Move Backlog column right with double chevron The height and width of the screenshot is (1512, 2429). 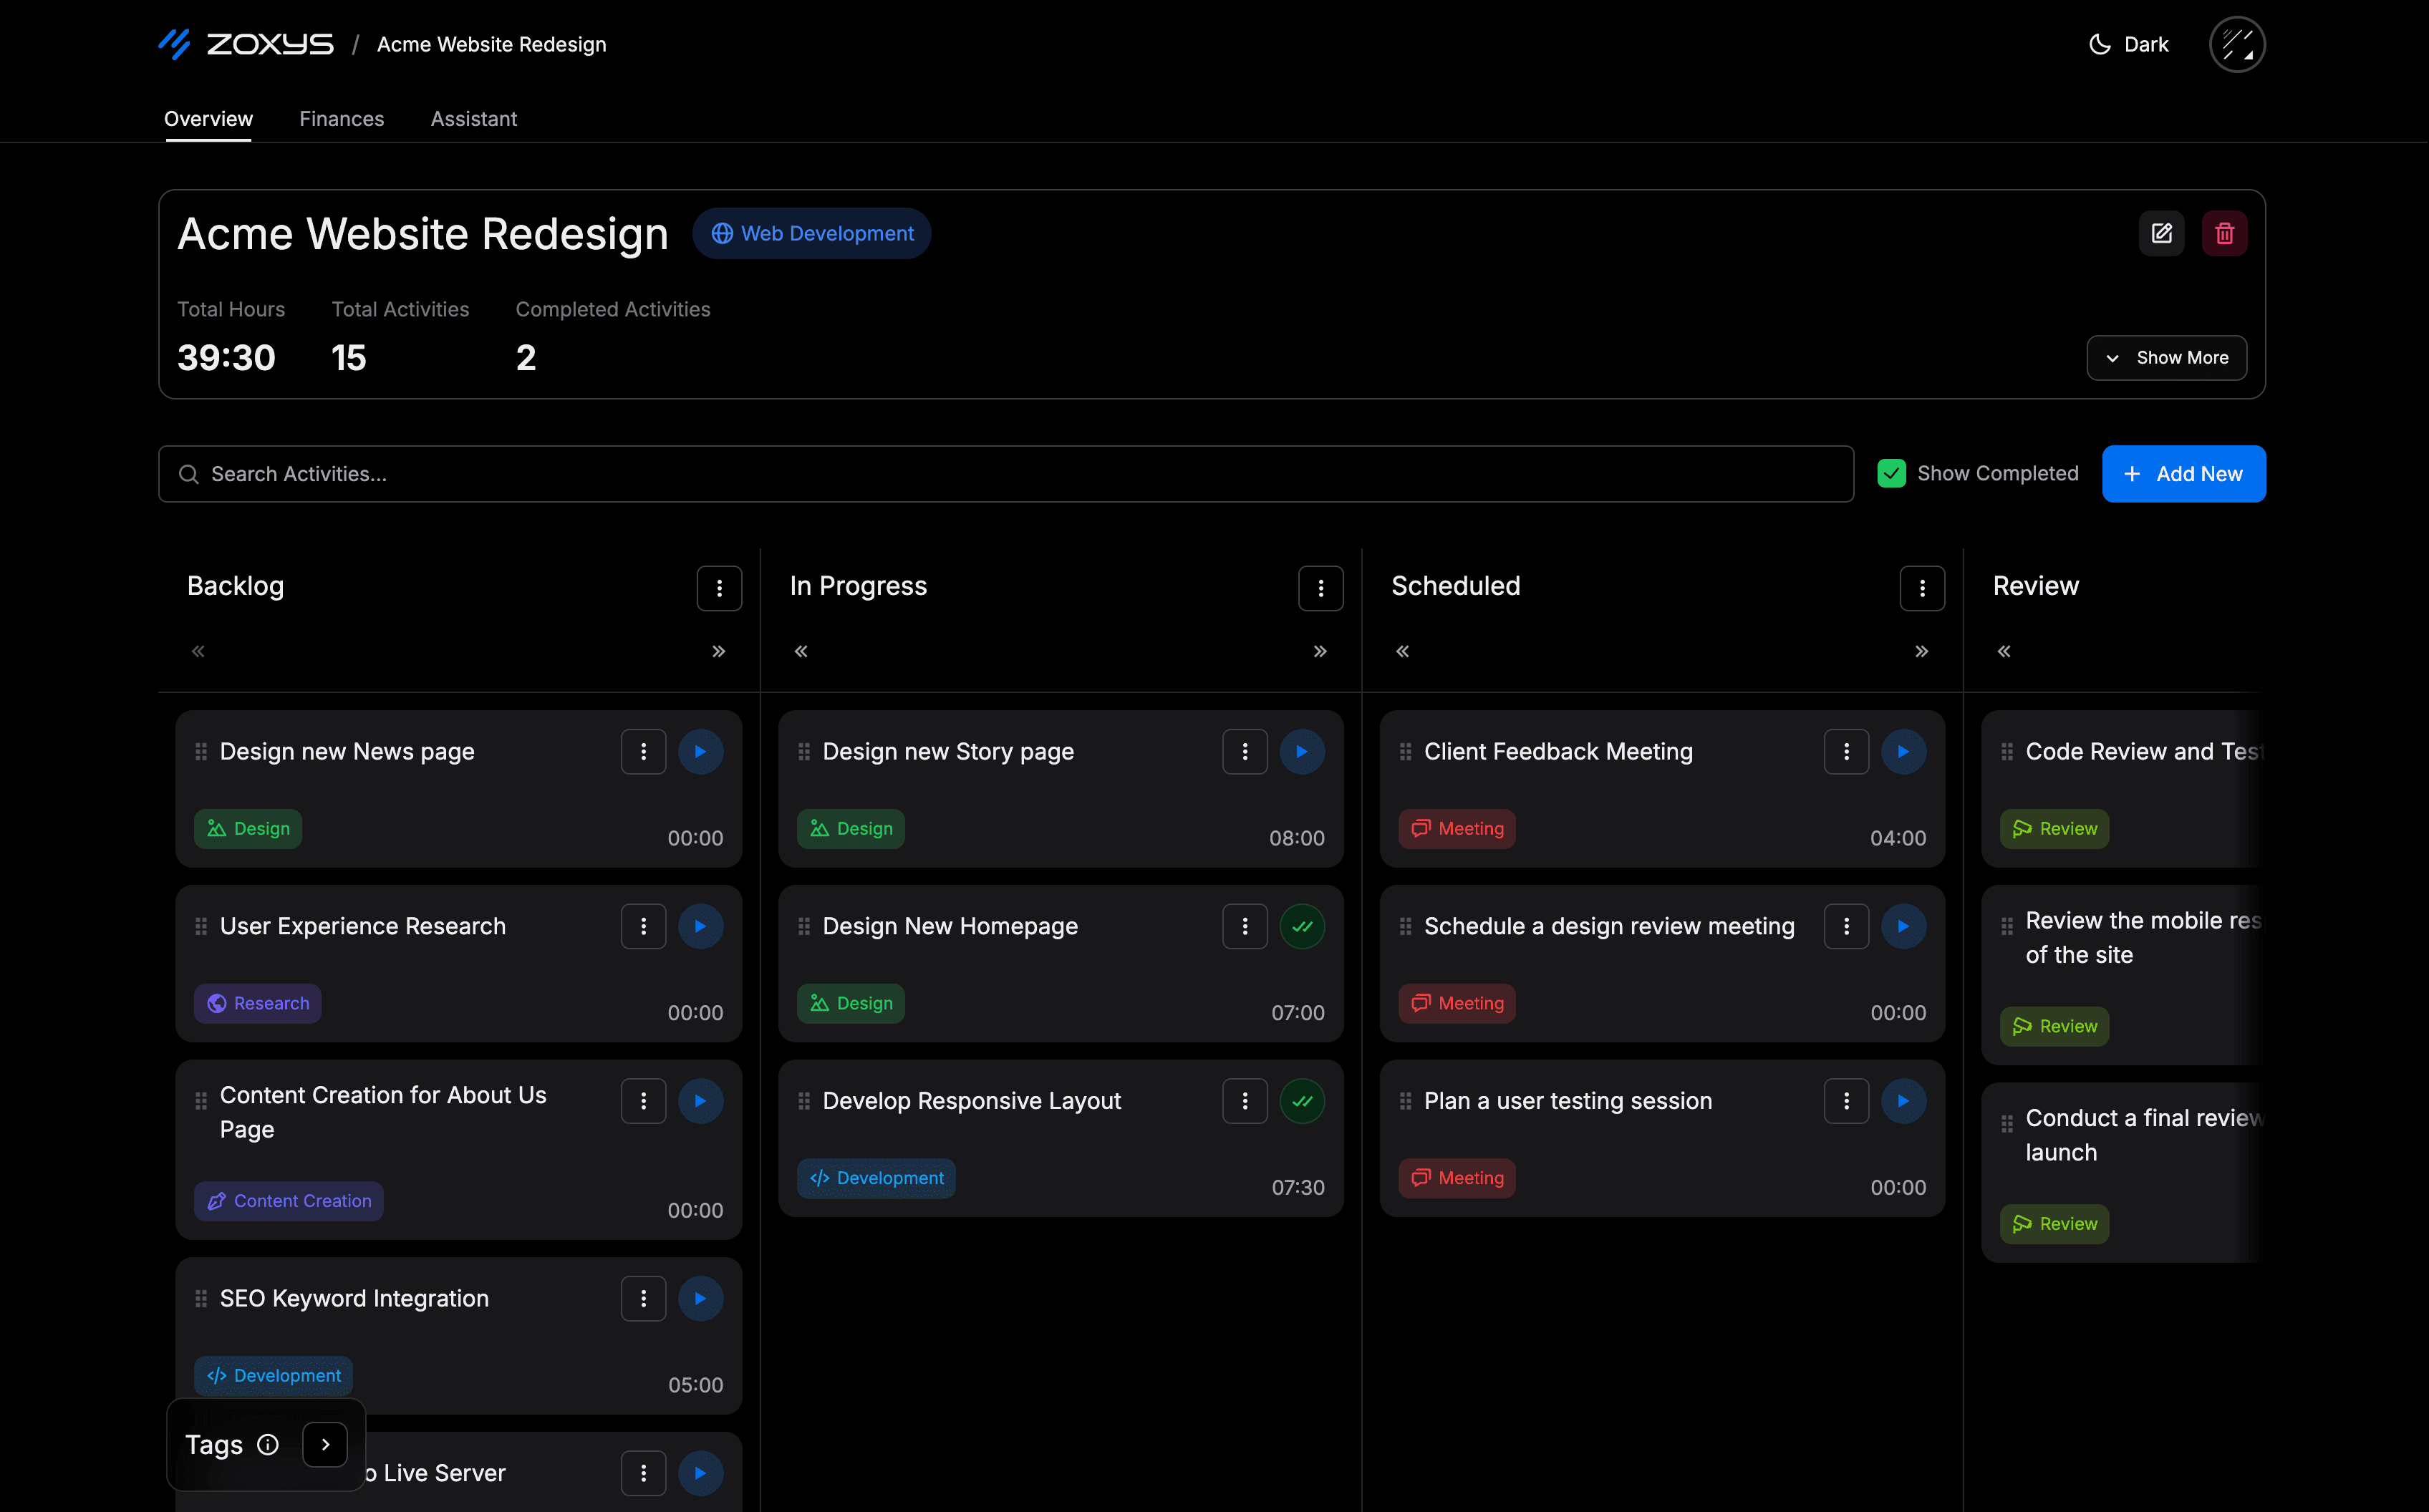[718, 651]
